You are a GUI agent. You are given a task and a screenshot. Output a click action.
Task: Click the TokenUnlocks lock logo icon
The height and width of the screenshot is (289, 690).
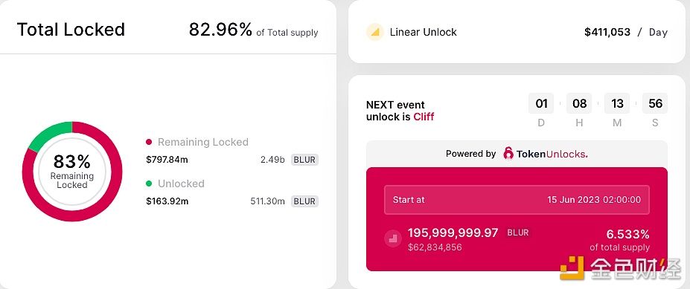click(x=508, y=154)
